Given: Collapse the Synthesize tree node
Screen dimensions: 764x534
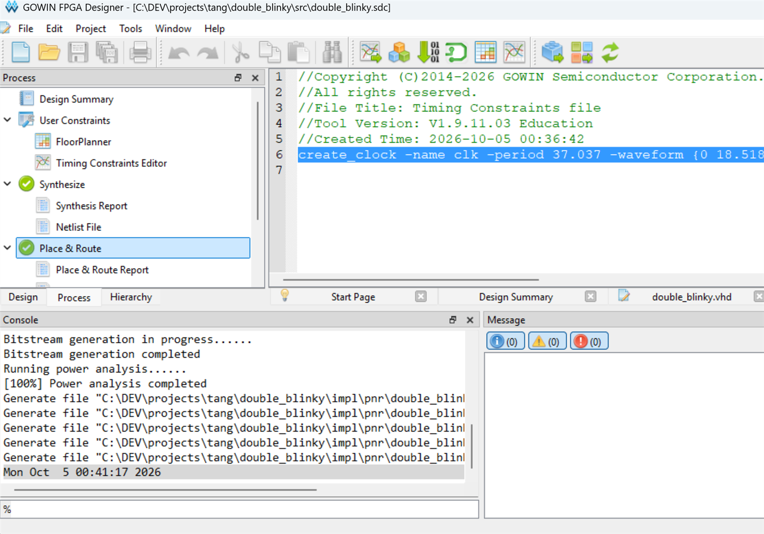Looking at the screenshot, I should (7, 184).
